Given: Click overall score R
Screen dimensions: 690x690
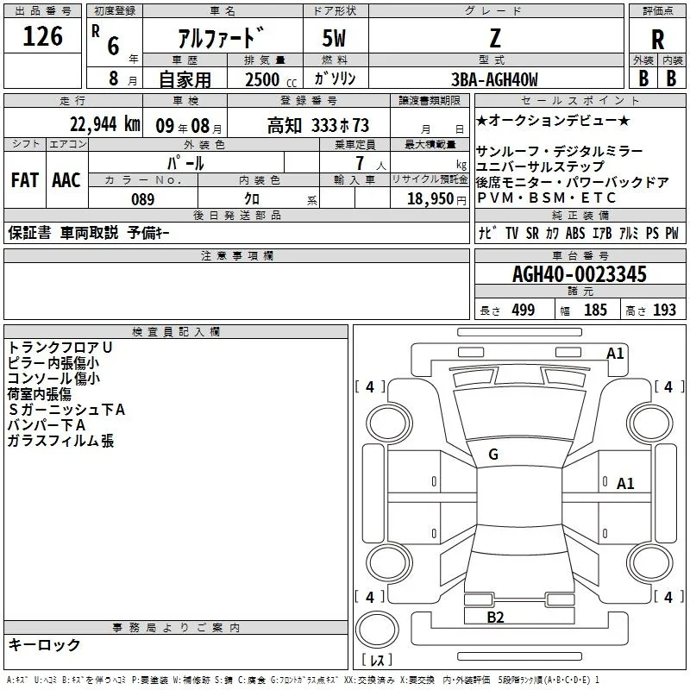Looking at the screenshot, I should [657, 40].
